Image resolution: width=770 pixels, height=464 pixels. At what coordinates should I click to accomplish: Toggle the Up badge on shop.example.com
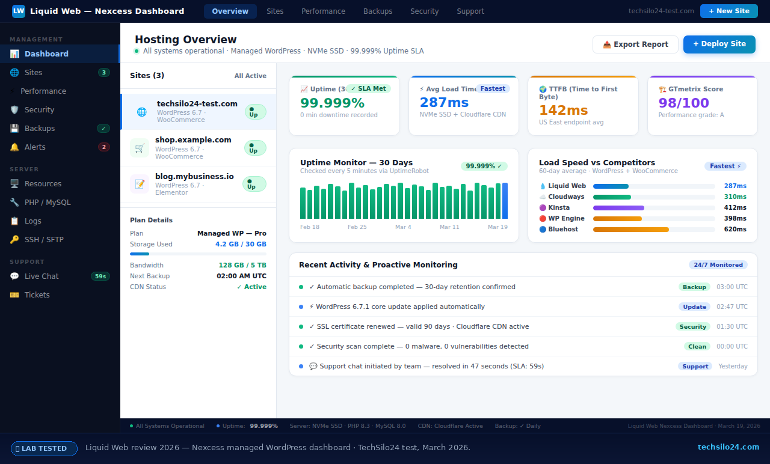(255, 148)
